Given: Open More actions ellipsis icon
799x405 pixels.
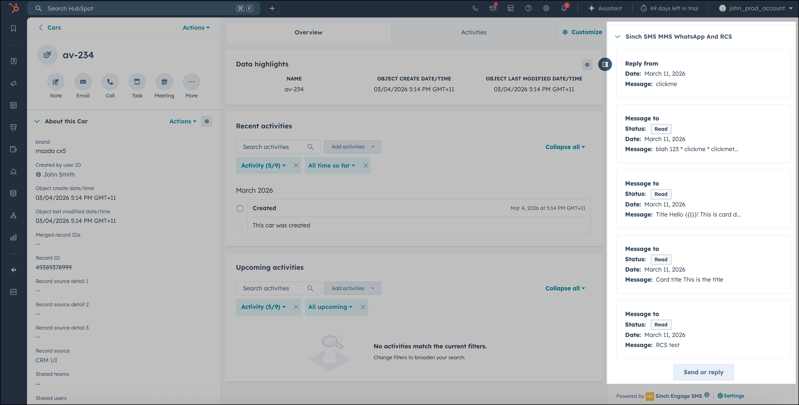Looking at the screenshot, I should click(x=191, y=82).
